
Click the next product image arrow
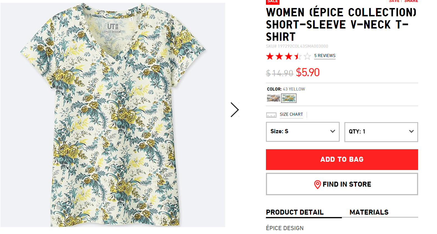tap(235, 110)
